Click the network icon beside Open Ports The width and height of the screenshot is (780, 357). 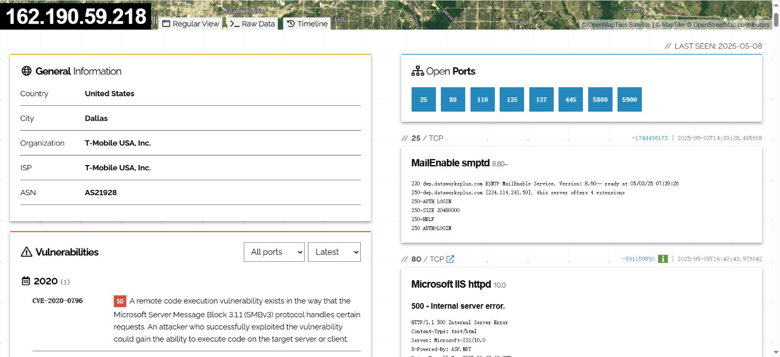pyautogui.click(x=418, y=71)
